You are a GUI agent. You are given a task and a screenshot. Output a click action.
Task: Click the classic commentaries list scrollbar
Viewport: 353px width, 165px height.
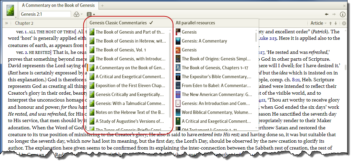click(x=170, y=74)
